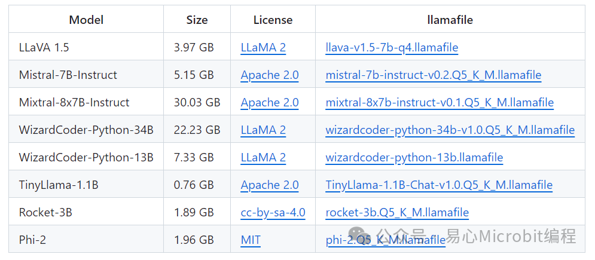This screenshot has width=595, height=260.
Task: Click Apache 2.0 license in TinyLlama-1.1B row
Action: [270, 185]
